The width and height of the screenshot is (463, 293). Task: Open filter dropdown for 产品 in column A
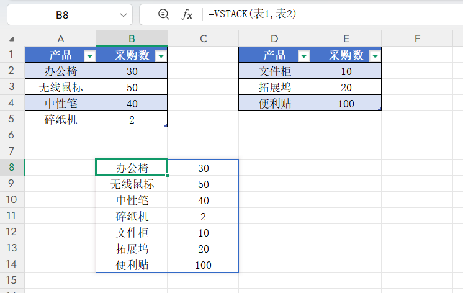[x=89, y=56]
